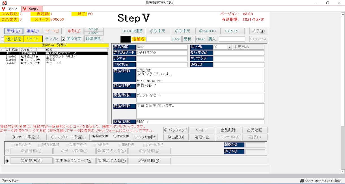Open 個人設定 yellow button
The image size is (345, 184).
(x=14, y=39)
